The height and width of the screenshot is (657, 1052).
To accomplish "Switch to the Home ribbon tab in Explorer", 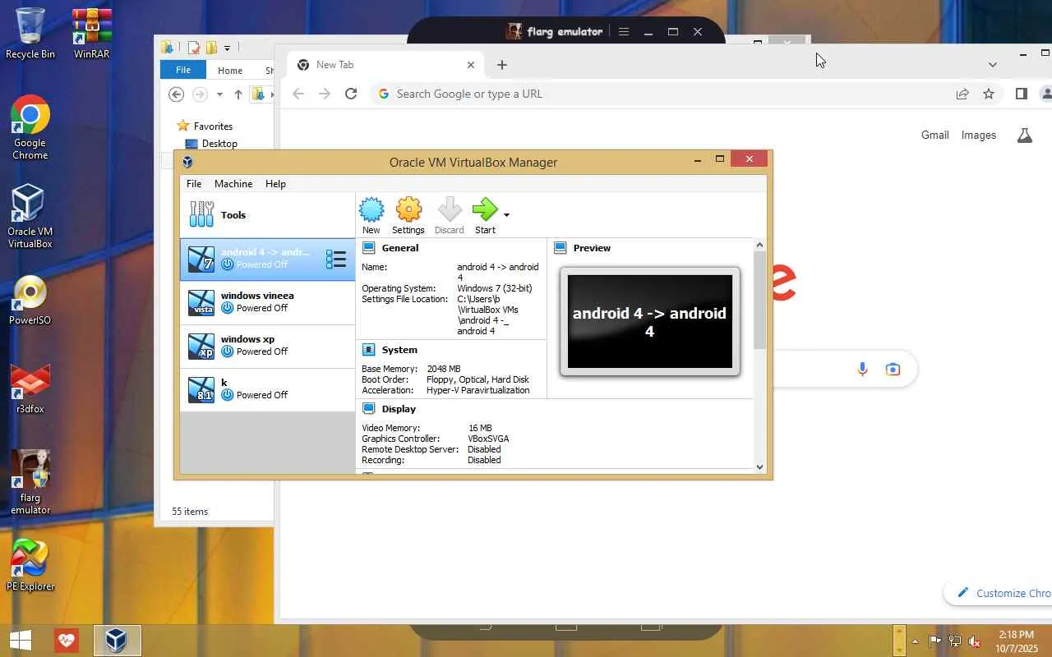I will [230, 71].
